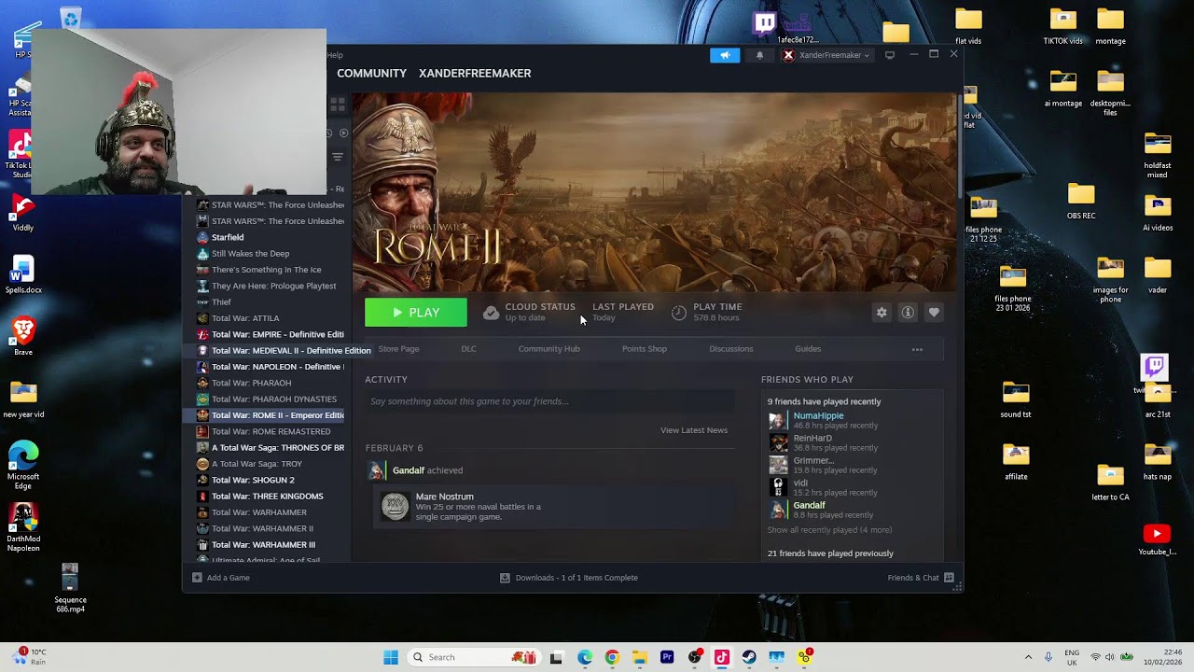The image size is (1194, 672).
Task: Click the green PLAY button
Action: [416, 313]
